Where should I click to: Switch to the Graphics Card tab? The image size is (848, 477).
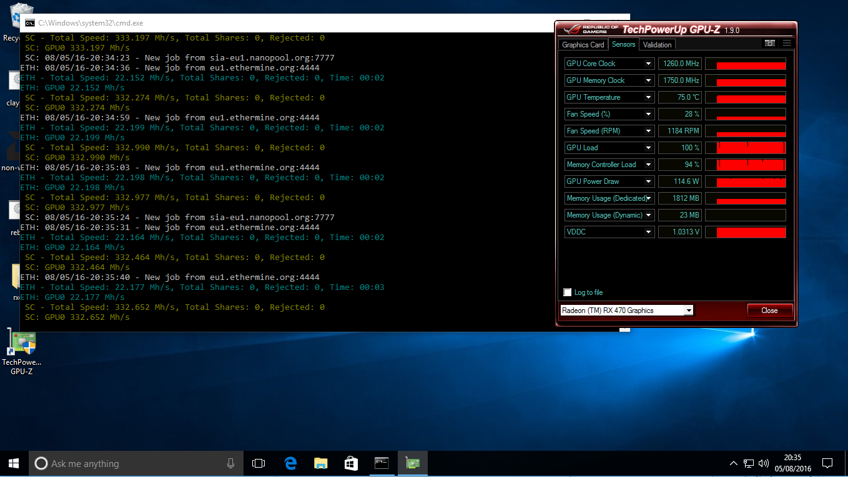tap(583, 45)
